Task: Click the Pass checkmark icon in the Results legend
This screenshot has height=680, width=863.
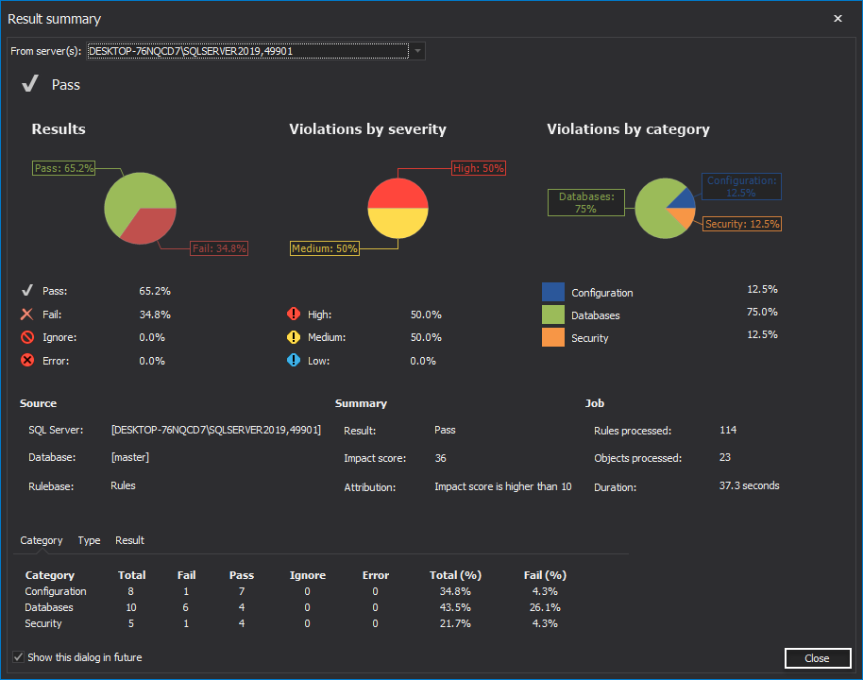Action: tap(28, 290)
